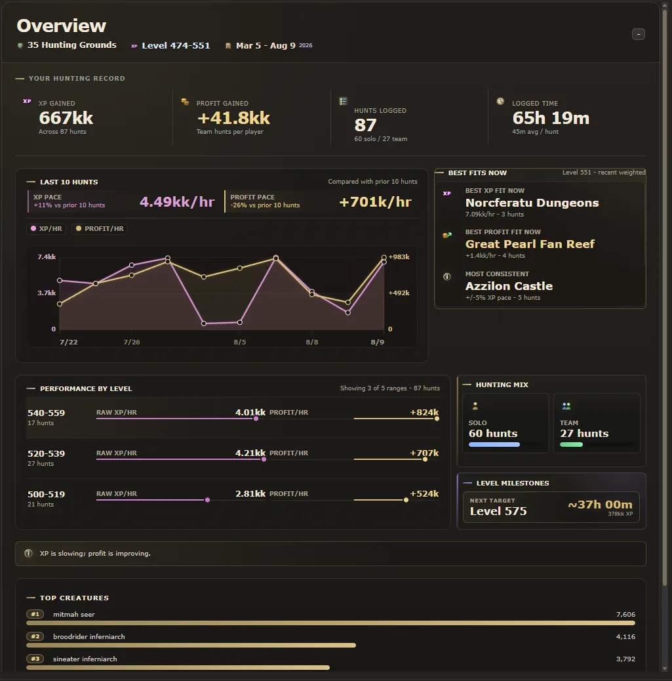Click the XP icon above XP Gained
The width and height of the screenshot is (672, 681).
(27, 101)
